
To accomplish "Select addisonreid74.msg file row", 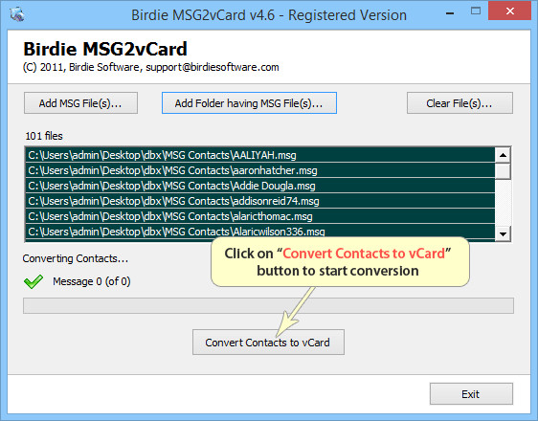I will click(x=260, y=201).
